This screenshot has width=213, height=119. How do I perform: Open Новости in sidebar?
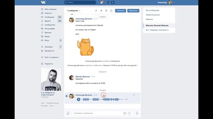(48, 13)
